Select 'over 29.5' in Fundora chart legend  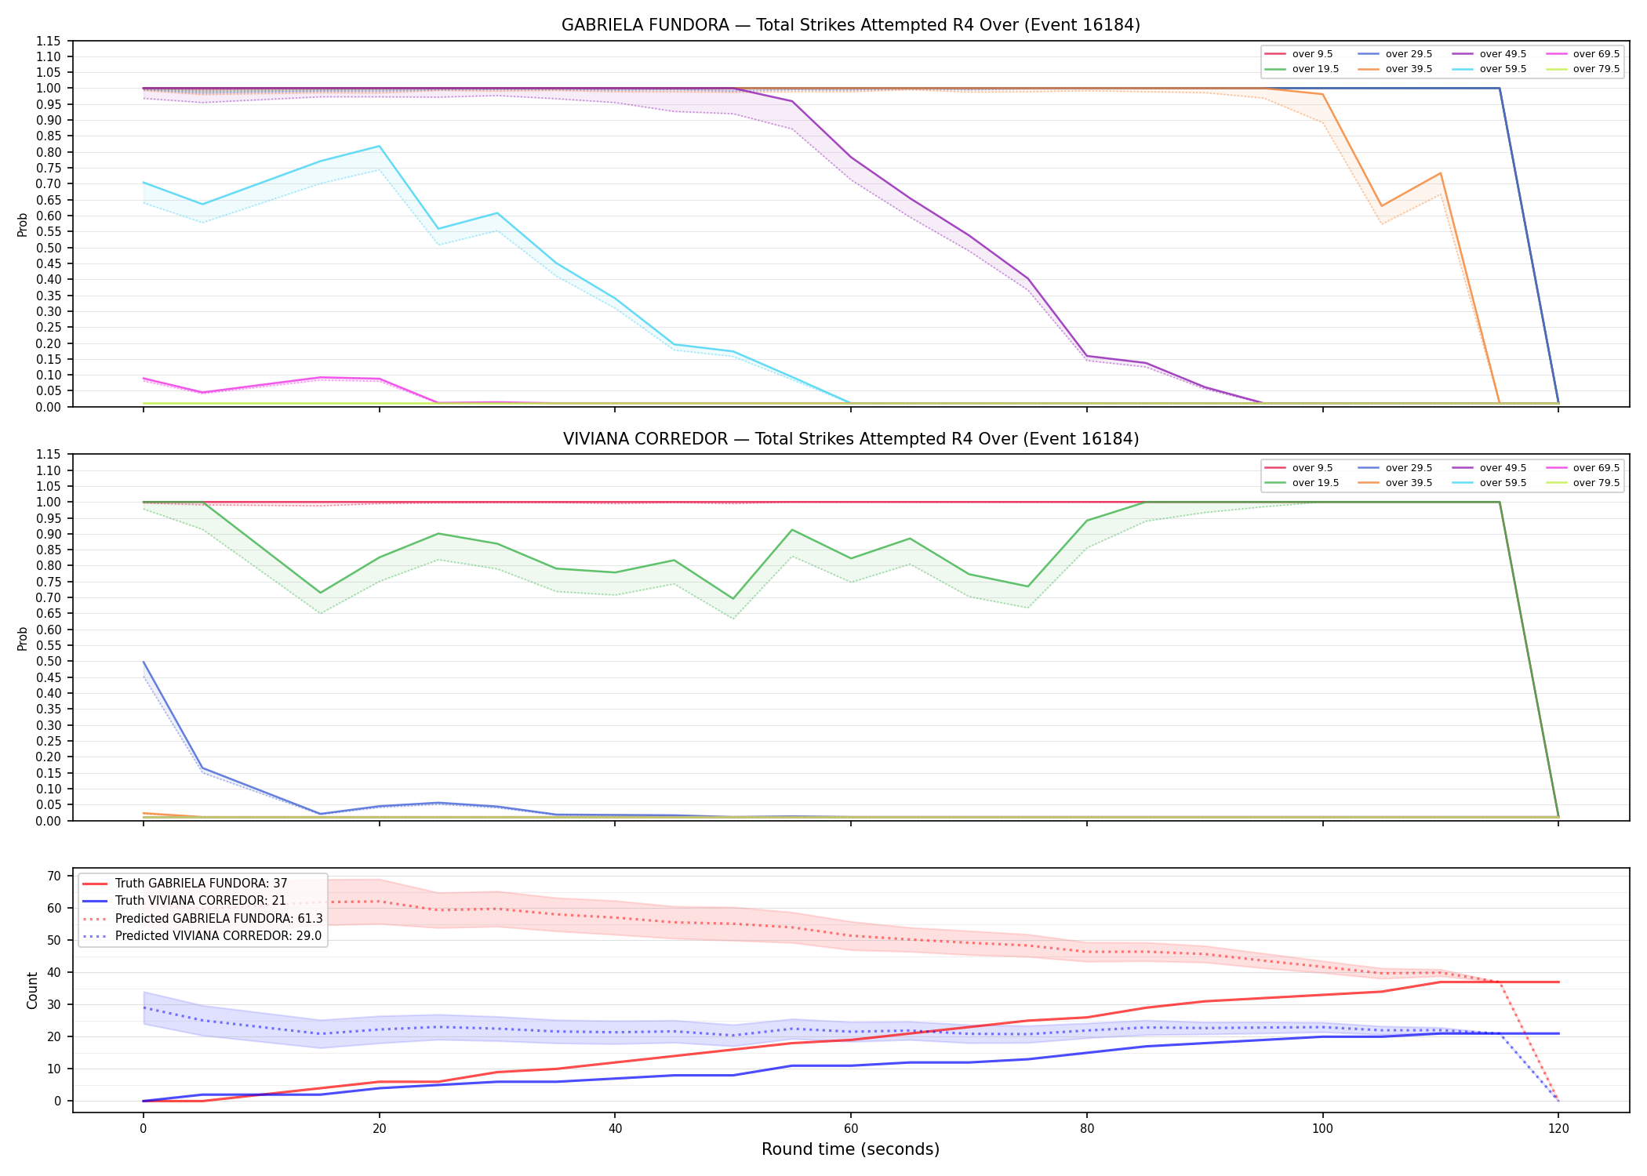(x=1395, y=54)
